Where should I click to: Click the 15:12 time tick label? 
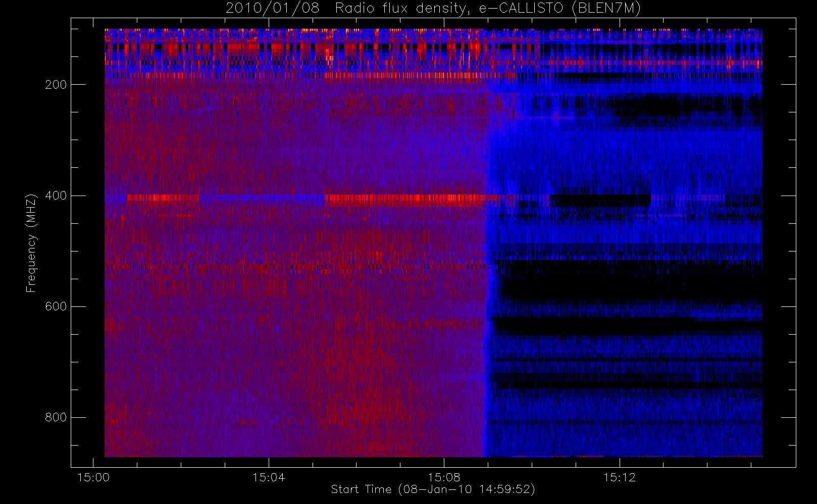pyautogui.click(x=620, y=477)
